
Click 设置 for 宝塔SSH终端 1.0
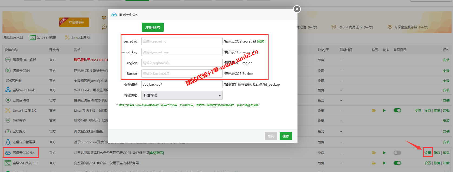tap(428, 163)
